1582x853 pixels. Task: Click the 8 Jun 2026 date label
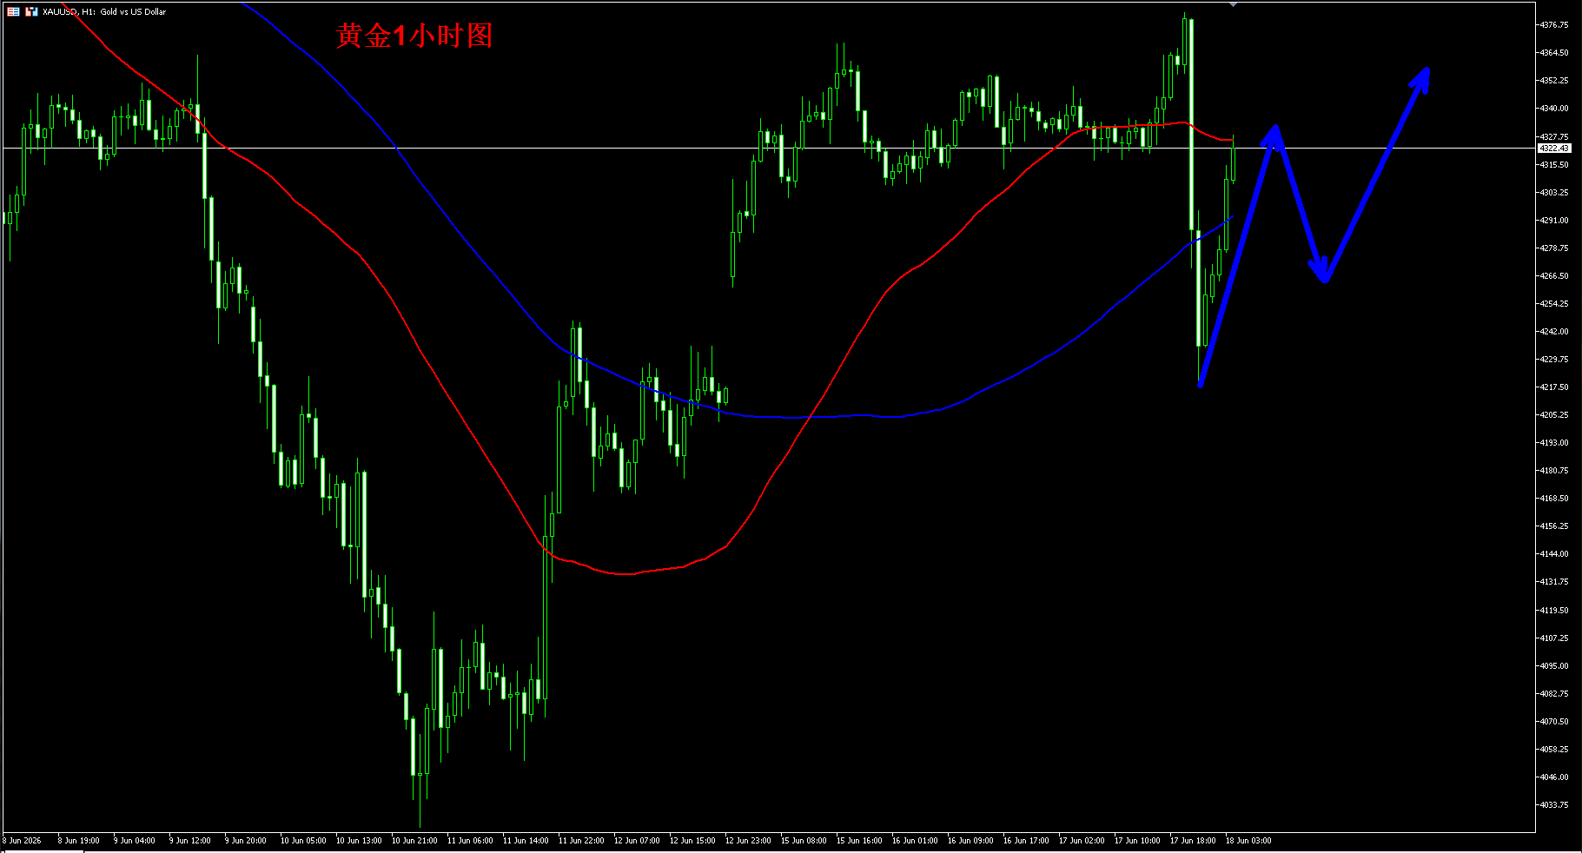(x=23, y=841)
